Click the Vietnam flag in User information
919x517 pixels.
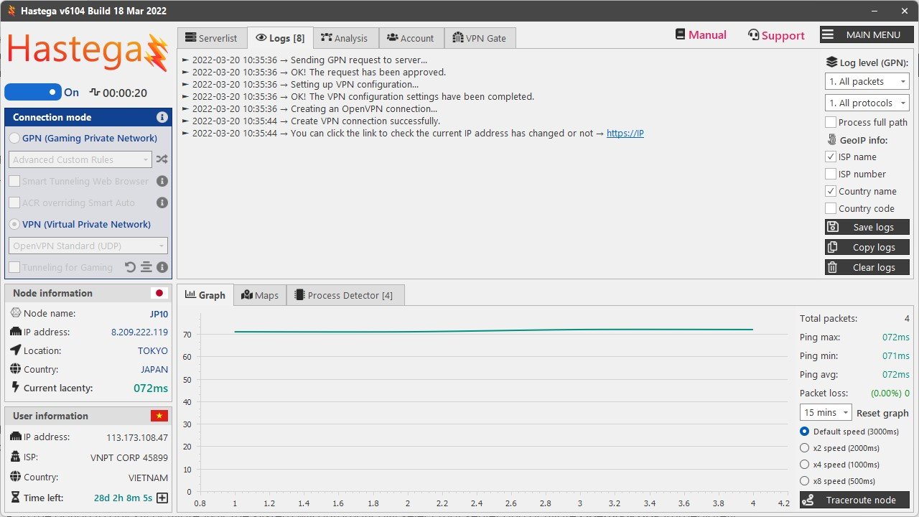point(159,416)
